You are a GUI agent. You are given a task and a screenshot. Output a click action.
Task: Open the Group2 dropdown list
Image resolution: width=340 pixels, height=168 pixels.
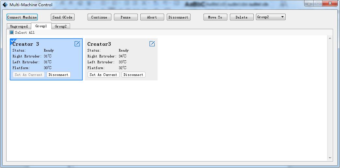271,17
